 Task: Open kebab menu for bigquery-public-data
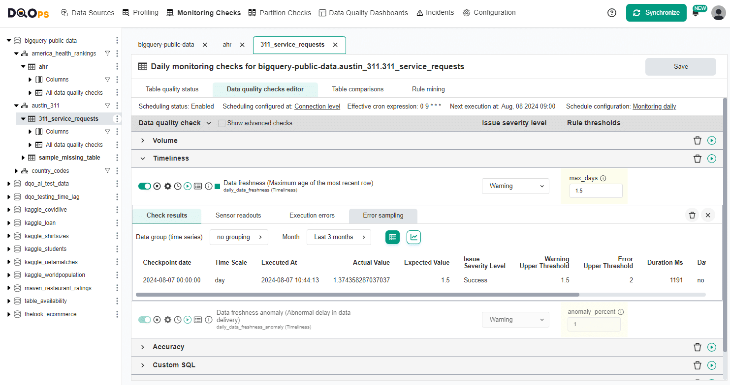[x=117, y=40]
